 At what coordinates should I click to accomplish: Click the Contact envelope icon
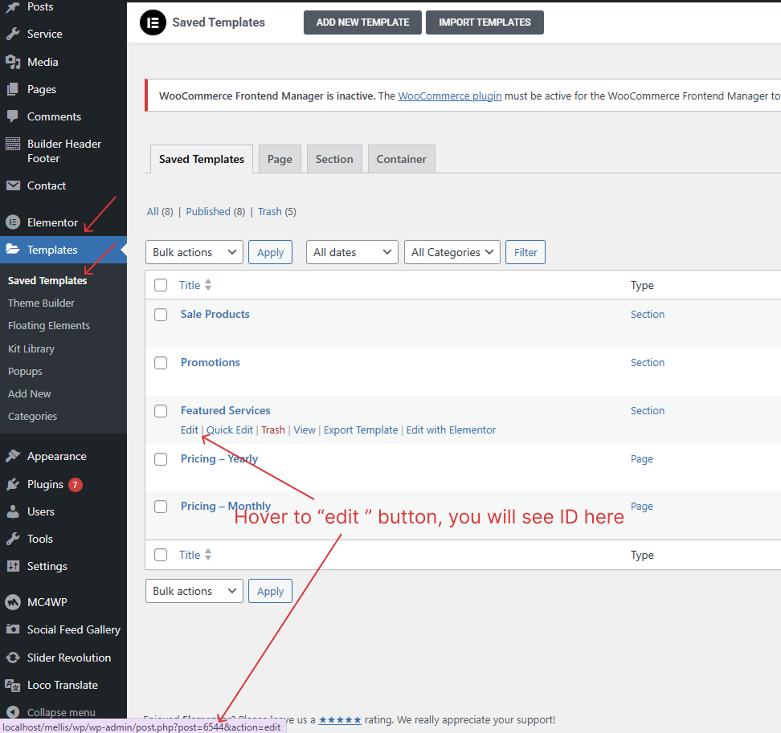(x=13, y=185)
